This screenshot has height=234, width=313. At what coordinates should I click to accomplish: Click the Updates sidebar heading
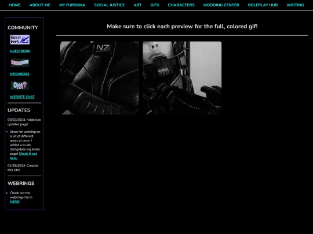(19, 110)
